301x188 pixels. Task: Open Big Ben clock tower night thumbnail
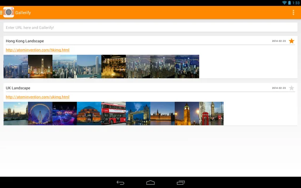point(187,113)
